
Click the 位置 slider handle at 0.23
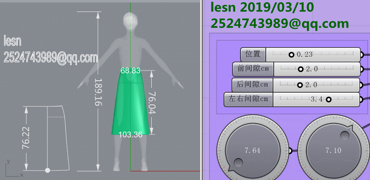[x=291, y=55]
